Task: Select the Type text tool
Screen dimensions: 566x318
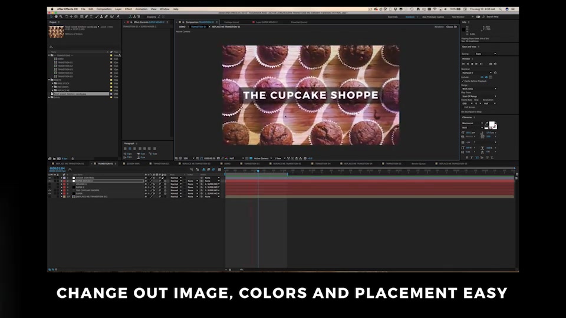Action: click(91, 16)
